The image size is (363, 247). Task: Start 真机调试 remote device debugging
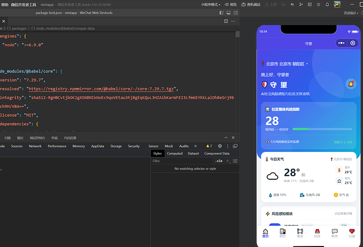coord(251,5)
